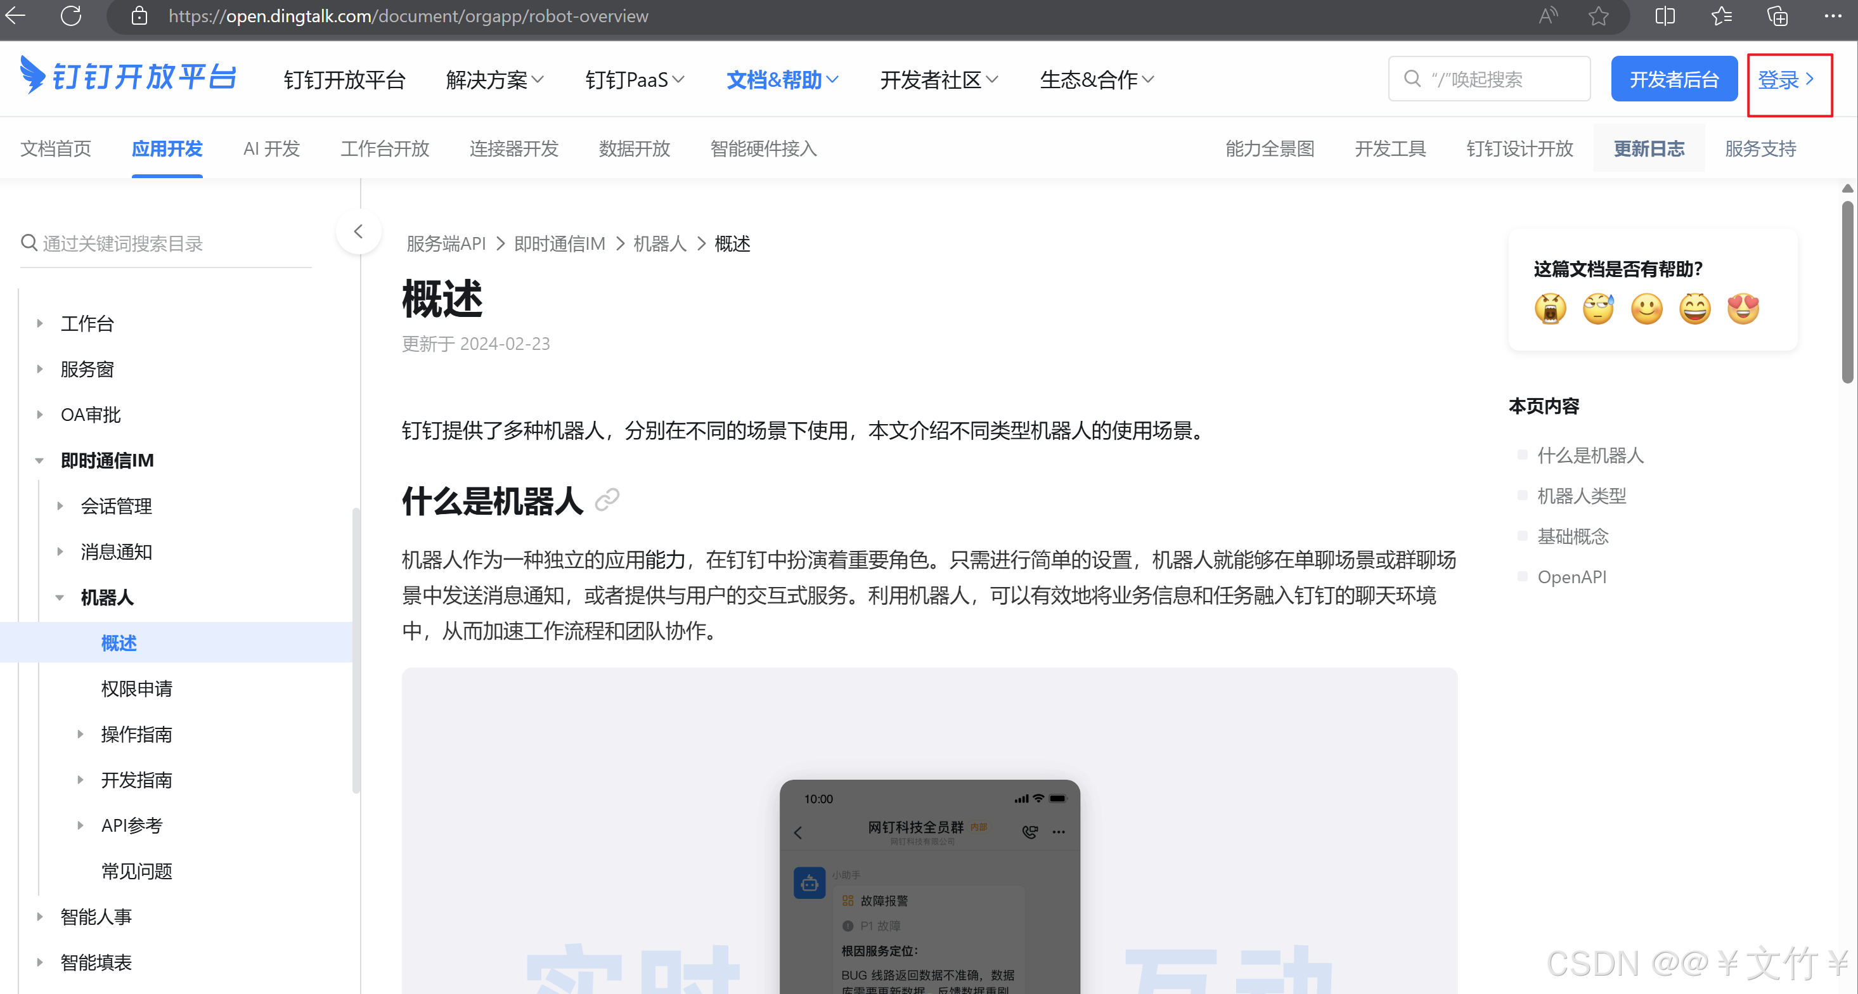Click search icon in directory search field
The width and height of the screenshot is (1858, 994).
click(x=29, y=242)
